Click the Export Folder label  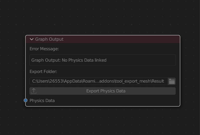(43, 72)
